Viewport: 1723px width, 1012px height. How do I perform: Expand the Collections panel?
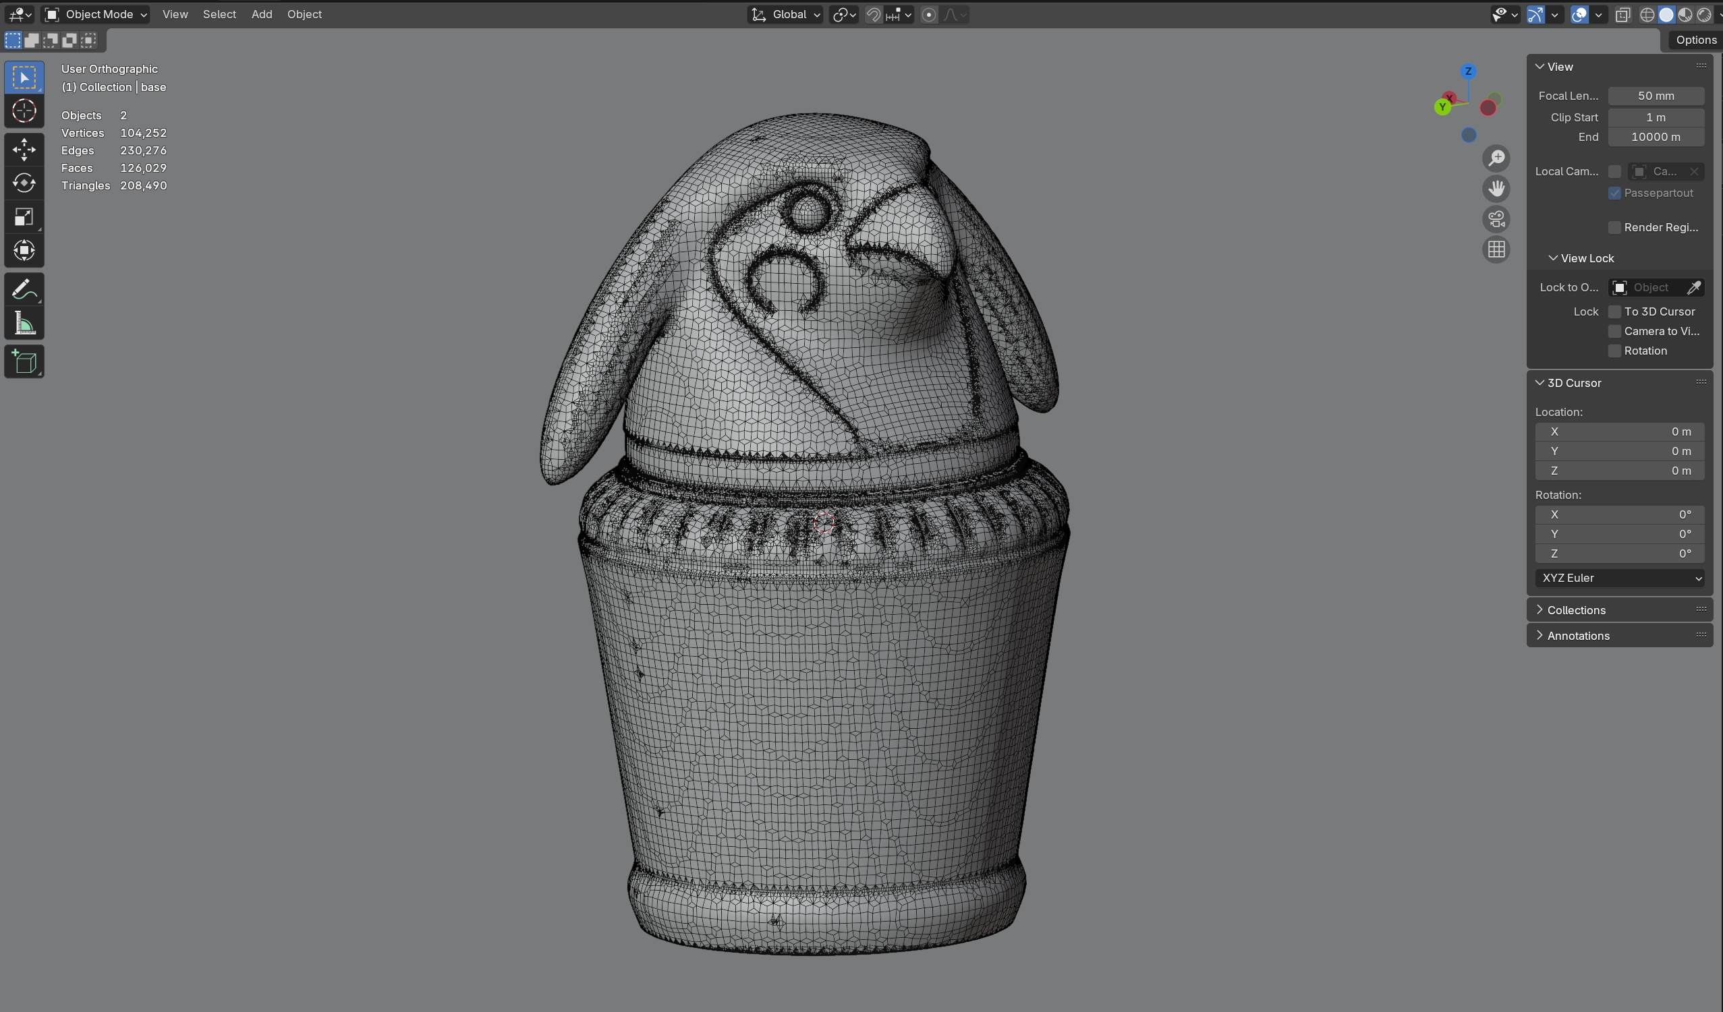[x=1576, y=610]
